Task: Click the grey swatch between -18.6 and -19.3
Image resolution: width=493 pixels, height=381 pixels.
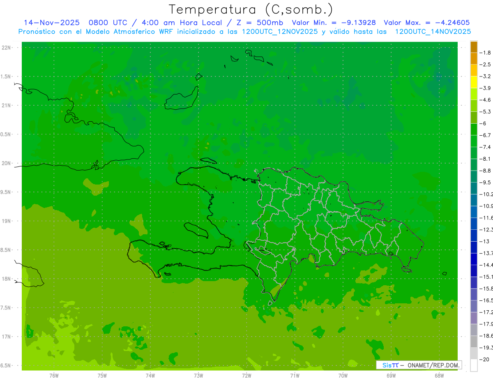Action: pos(474,342)
